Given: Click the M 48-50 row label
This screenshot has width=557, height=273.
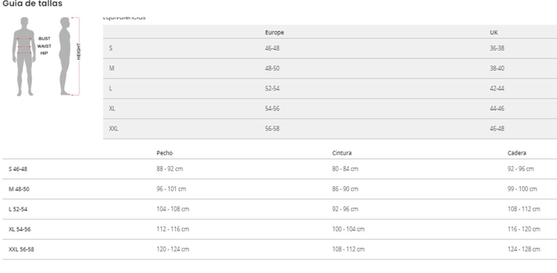Looking at the screenshot, I should tap(19, 189).
